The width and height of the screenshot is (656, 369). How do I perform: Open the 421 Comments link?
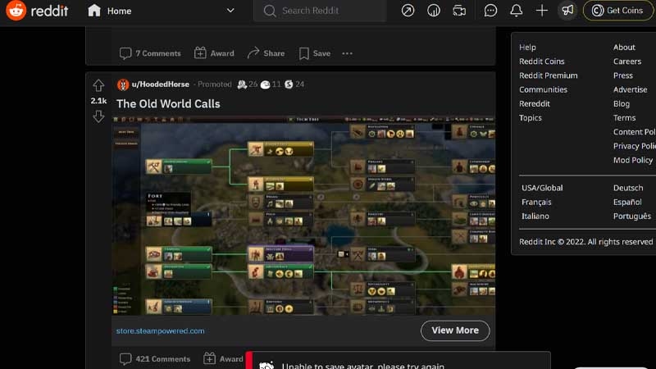(155, 359)
